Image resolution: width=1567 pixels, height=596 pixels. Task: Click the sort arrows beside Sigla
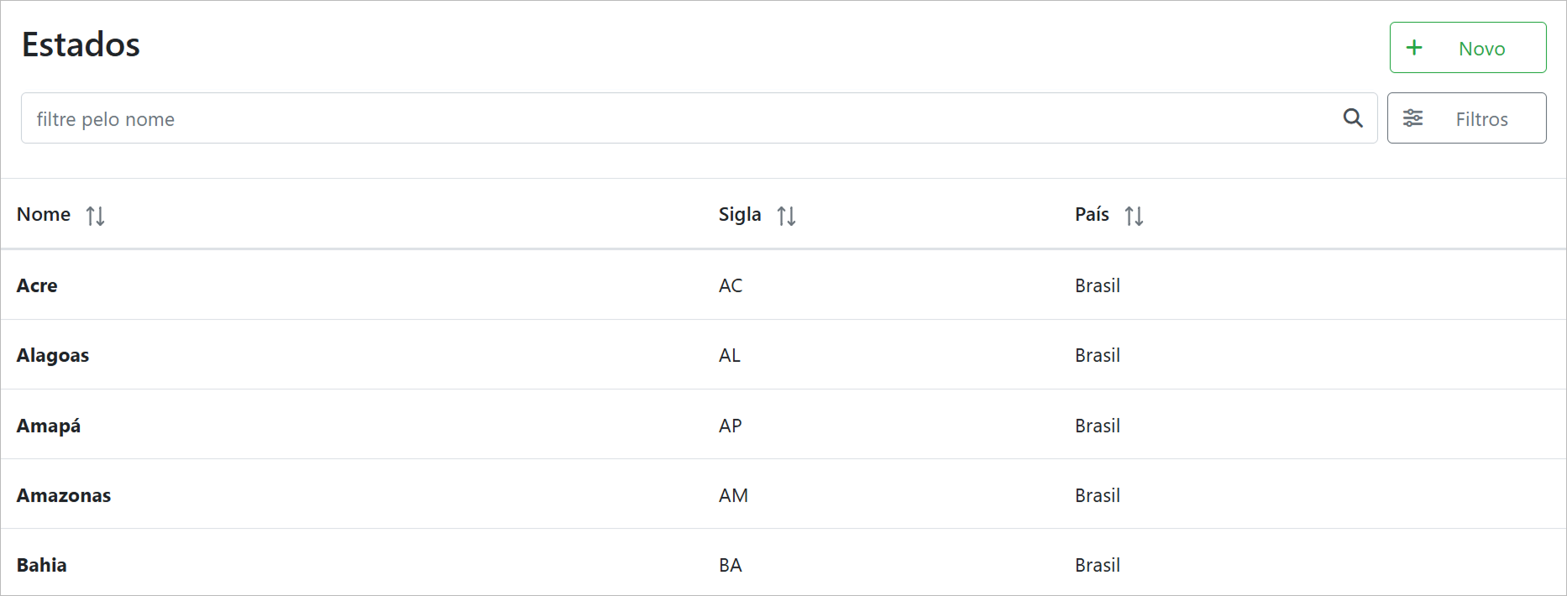pos(786,216)
